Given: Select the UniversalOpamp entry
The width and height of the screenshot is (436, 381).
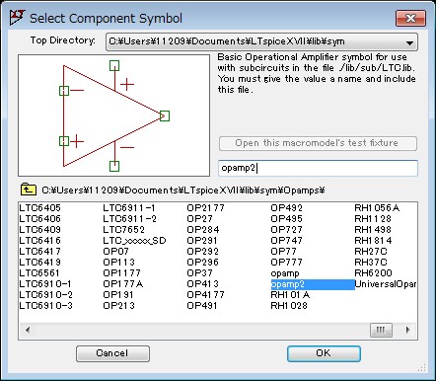Looking at the screenshot, I should [385, 284].
